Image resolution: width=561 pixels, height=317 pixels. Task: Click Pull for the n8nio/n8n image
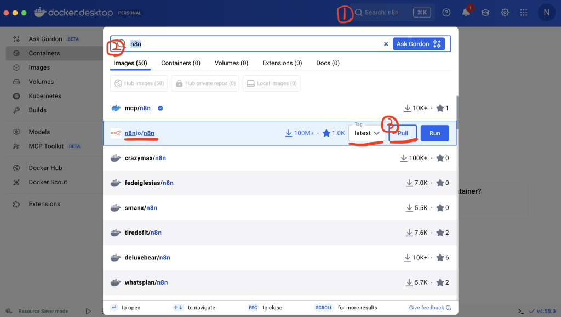(x=403, y=133)
